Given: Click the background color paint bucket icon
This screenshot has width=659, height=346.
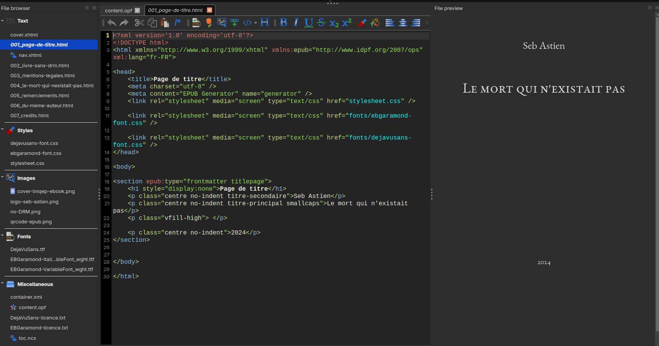Looking at the screenshot, I should [375, 23].
